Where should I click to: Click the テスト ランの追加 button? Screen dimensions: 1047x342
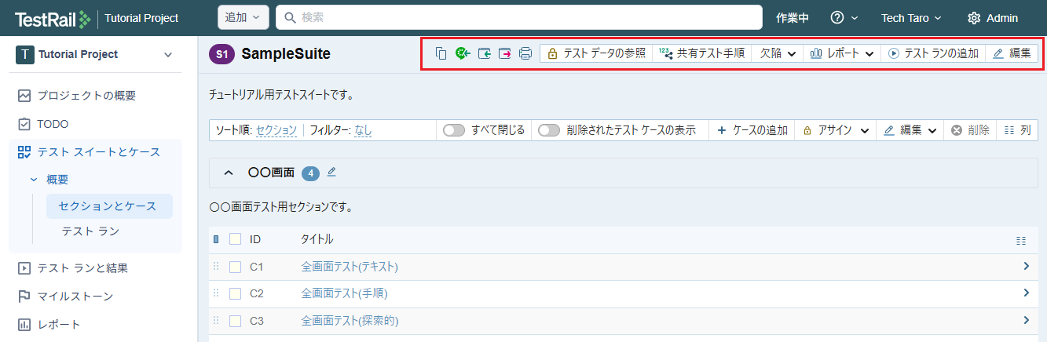(933, 53)
